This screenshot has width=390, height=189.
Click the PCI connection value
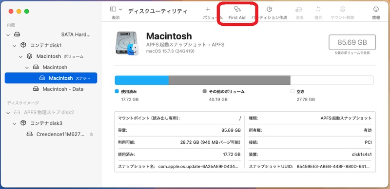[x=368, y=142]
